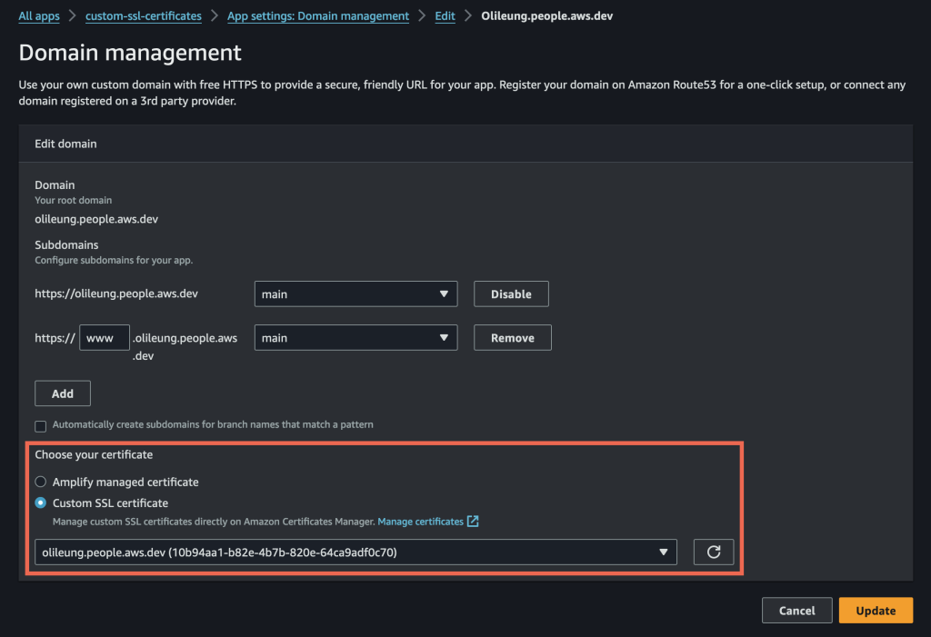The width and height of the screenshot is (931, 637).
Task: Click the dropdown arrow on the certificate selector
Action: [665, 552]
